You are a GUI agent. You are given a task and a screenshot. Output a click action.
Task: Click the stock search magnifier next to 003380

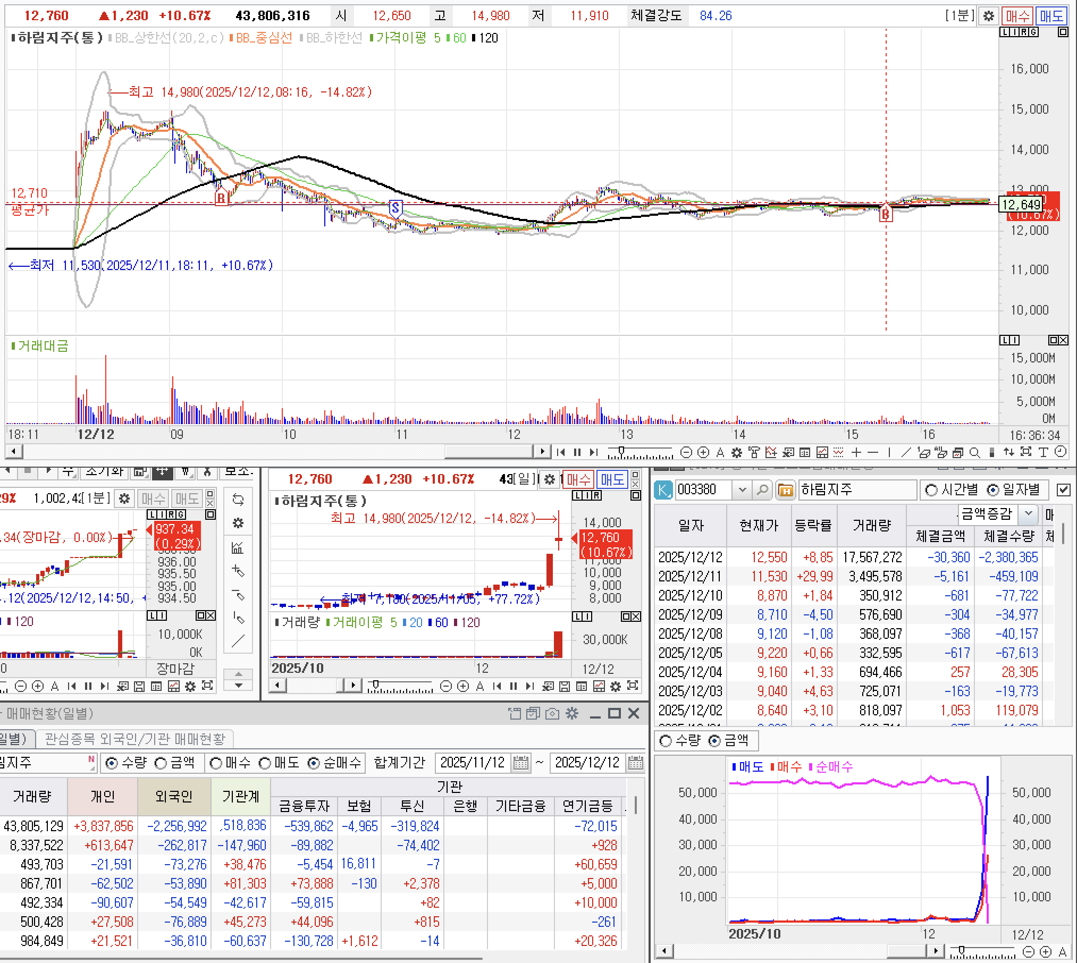click(x=762, y=489)
